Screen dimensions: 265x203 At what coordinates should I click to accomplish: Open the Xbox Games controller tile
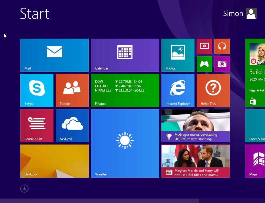tap(204, 64)
